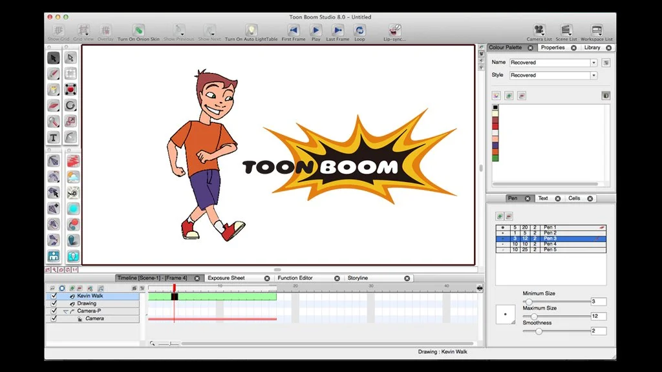662x372 pixels.
Task: Play the animation
Action: click(315, 33)
